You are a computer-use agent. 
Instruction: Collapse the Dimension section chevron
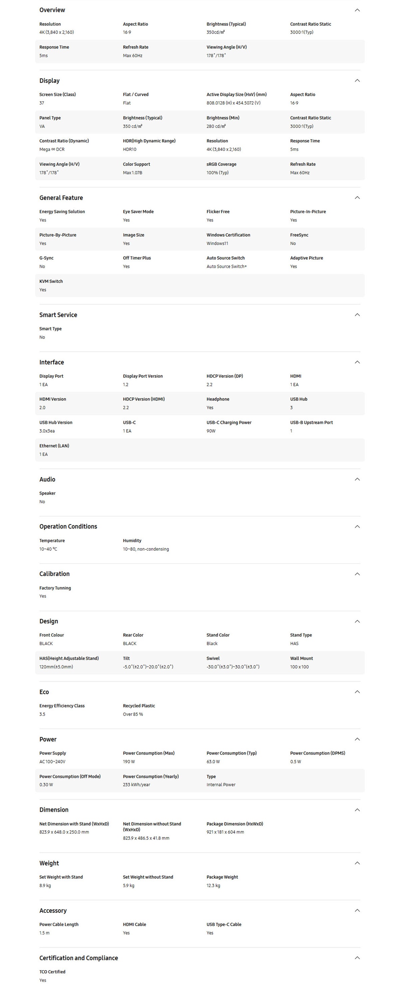pyautogui.click(x=357, y=810)
